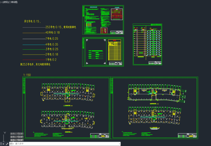The image size is (211, 146).
Task: Select the '40号色:0.18' legend text
Action: [52, 32]
